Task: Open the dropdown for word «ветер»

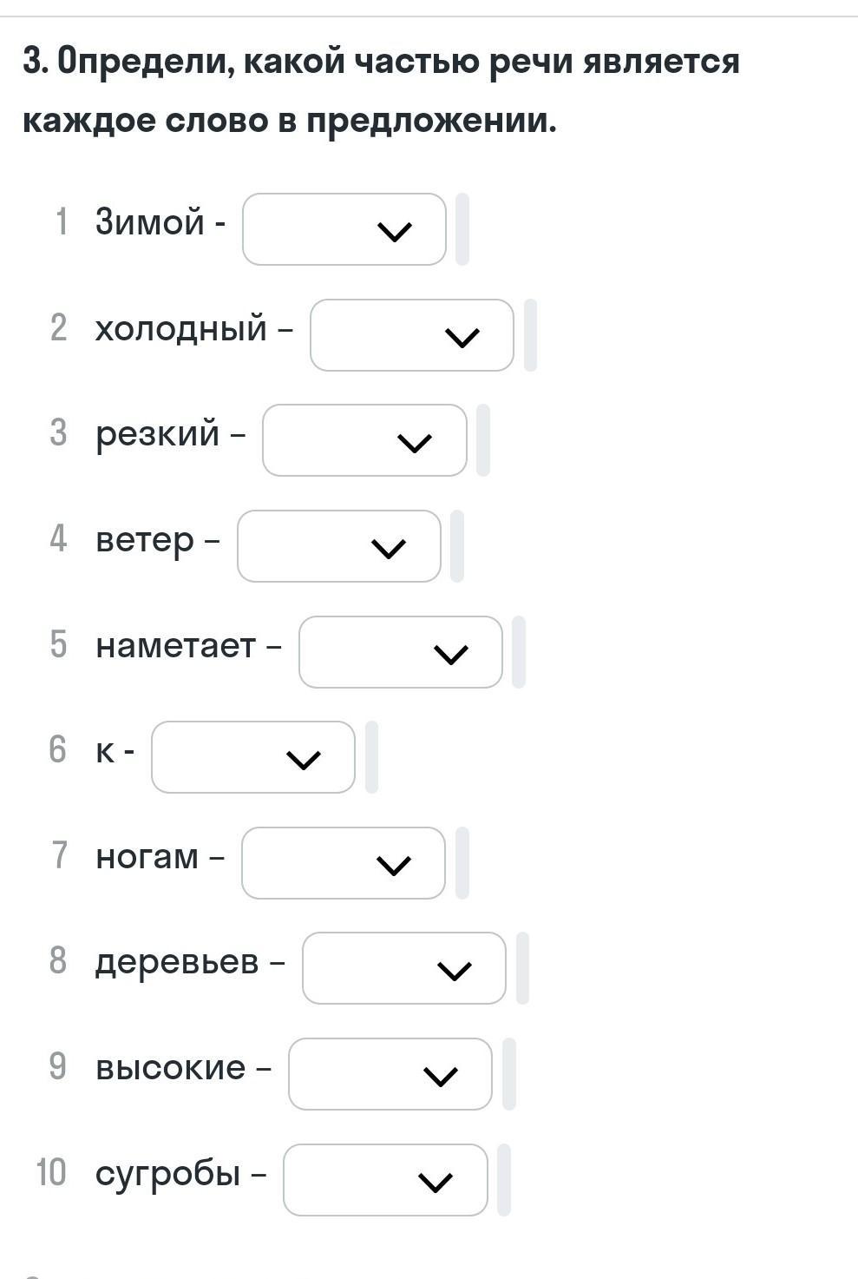Action: 338,546
